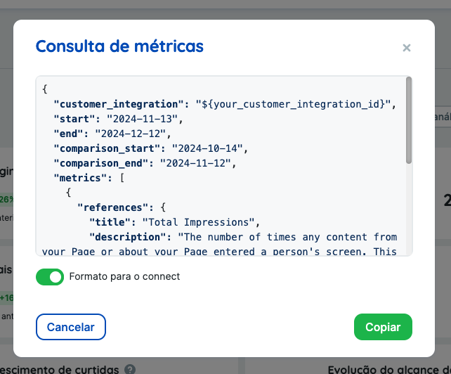This screenshot has height=374, width=451.
Task: Click the "comparison_start" key in the JSON
Action: click(x=107, y=148)
